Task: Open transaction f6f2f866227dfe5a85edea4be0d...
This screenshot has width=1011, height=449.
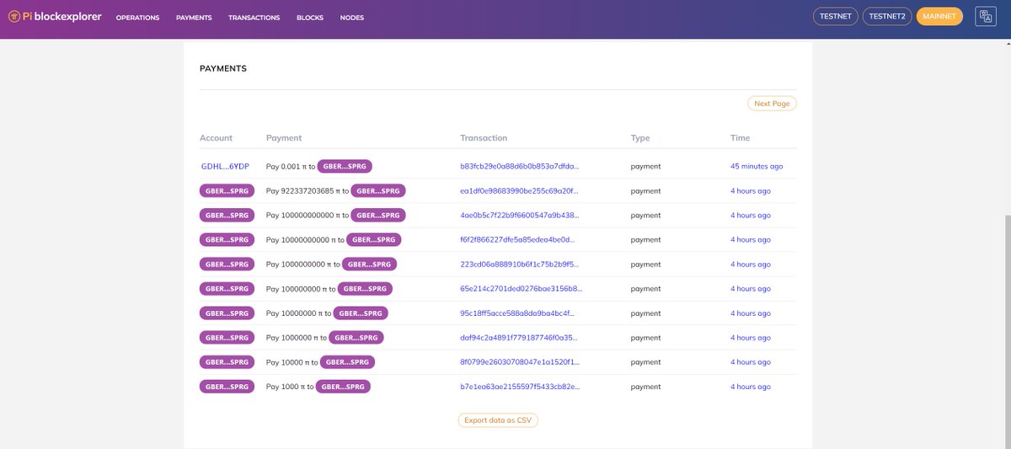Action: [x=519, y=240]
